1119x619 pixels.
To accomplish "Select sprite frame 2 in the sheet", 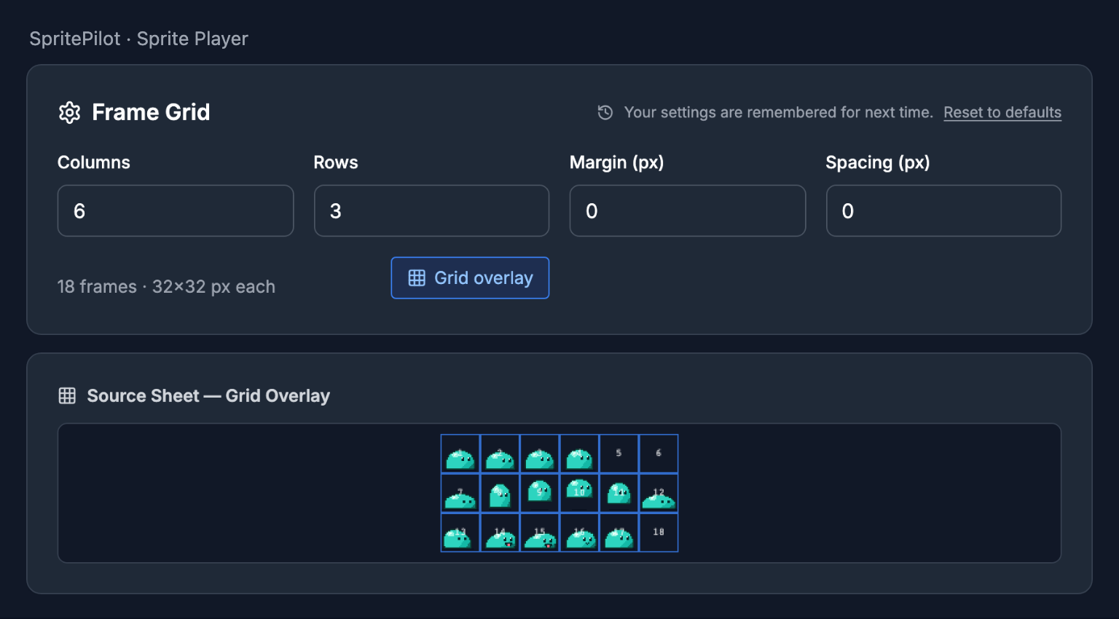I will coord(500,454).
